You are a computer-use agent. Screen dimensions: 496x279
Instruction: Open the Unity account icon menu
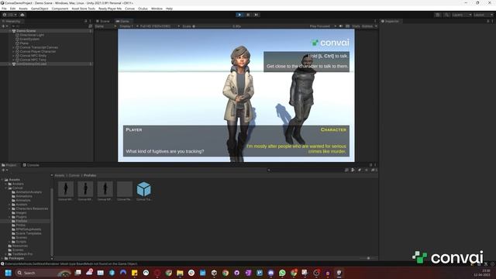pyautogui.click(x=10, y=15)
